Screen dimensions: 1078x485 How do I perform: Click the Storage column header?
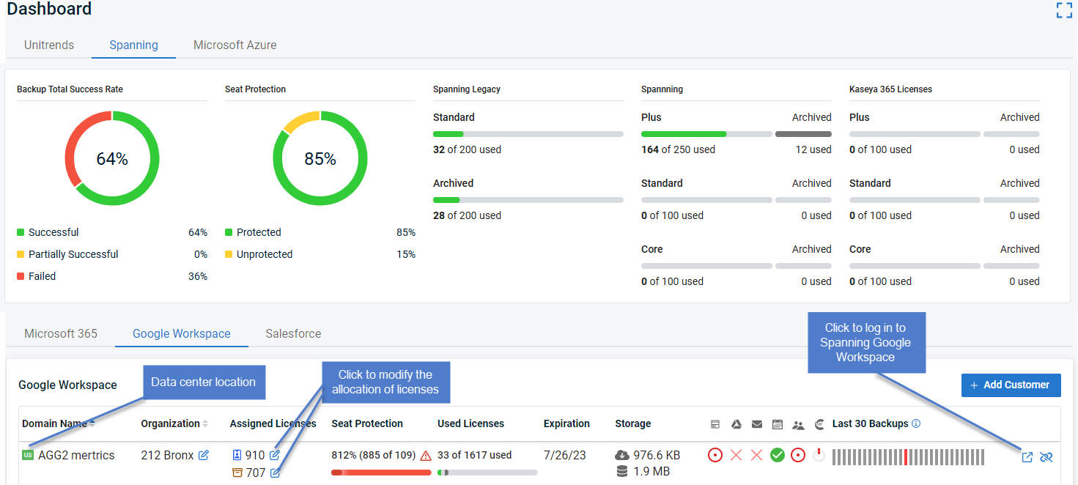coord(633,423)
